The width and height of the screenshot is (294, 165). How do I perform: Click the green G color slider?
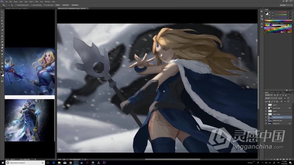[x=279, y=15]
